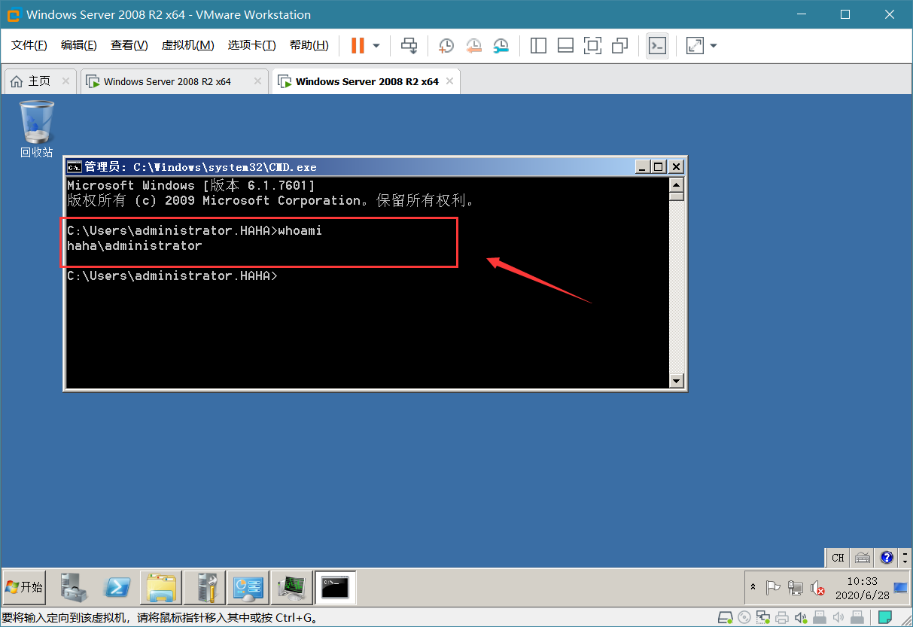The height and width of the screenshot is (627, 913).
Task: Open the server tools wrench taskbar icon
Action: pyautogui.click(x=205, y=588)
